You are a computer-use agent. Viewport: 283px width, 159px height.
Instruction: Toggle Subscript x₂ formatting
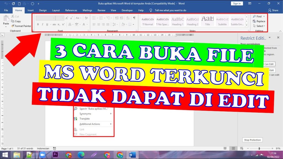59,24
